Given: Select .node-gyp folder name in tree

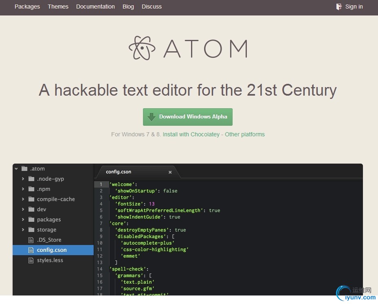Looking at the screenshot, I should click(x=51, y=179).
